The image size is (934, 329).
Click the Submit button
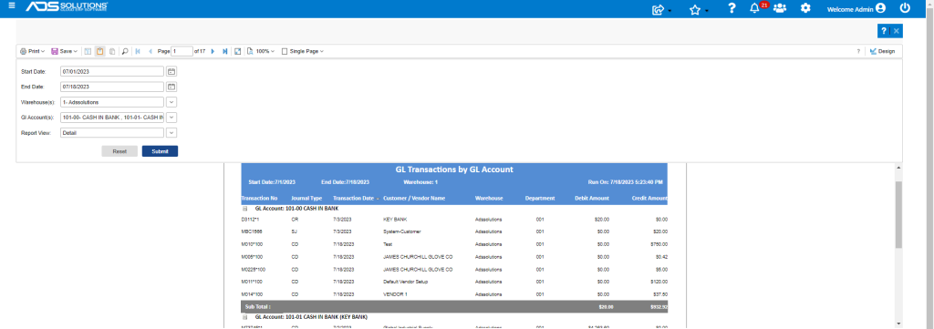coord(160,151)
